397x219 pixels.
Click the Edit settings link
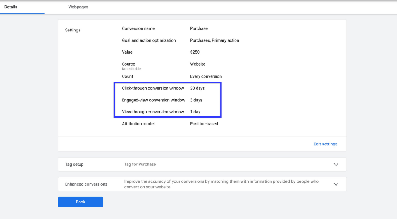[325, 144]
